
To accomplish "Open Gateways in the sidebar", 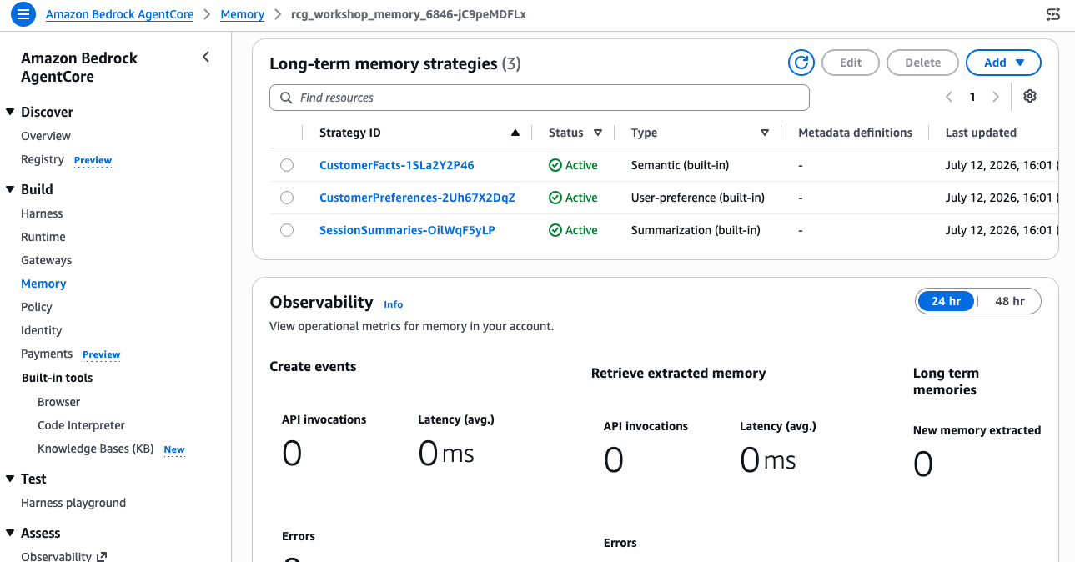I will (x=47, y=260).
